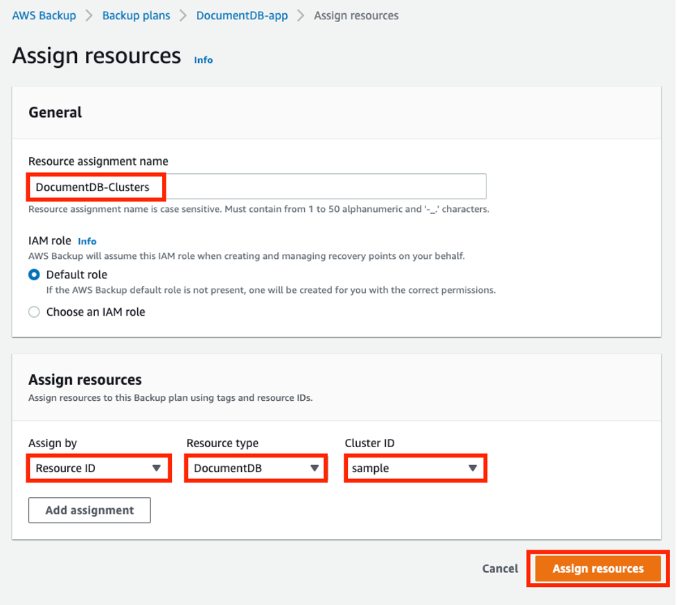Pick DocumentDB in the Resource type selector
Image resolution: width=677 pixels, height=605 pixels.
click(256, 468)
